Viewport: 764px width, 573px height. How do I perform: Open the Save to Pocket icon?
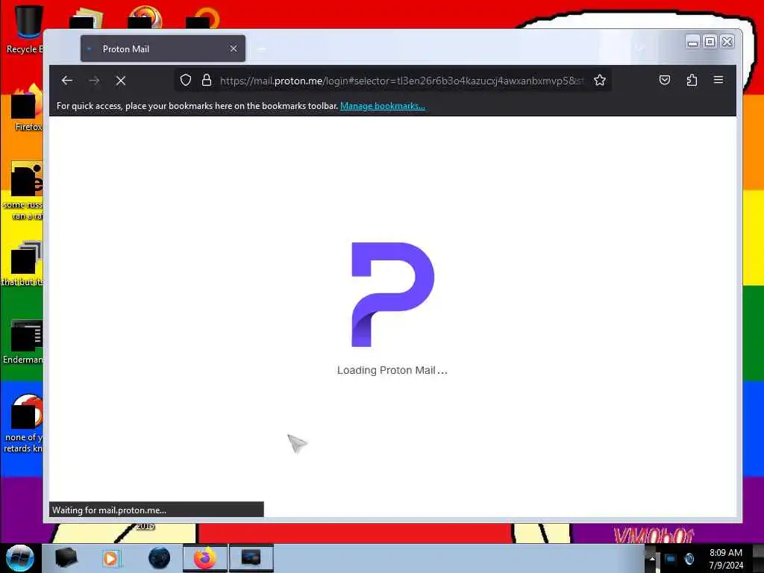[x=665, y=80]
